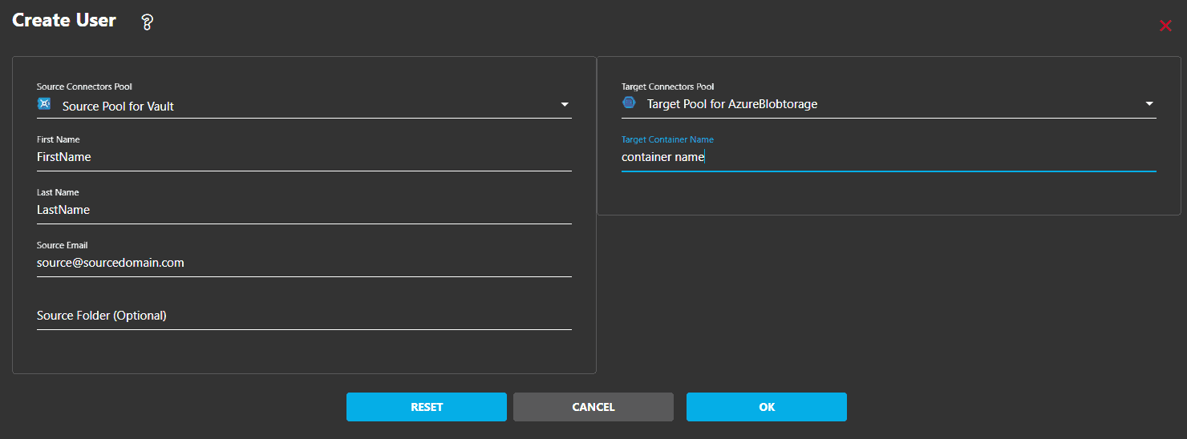
Task: Click the RESET button
Action: pyautogui.click(x=427, y=407)
